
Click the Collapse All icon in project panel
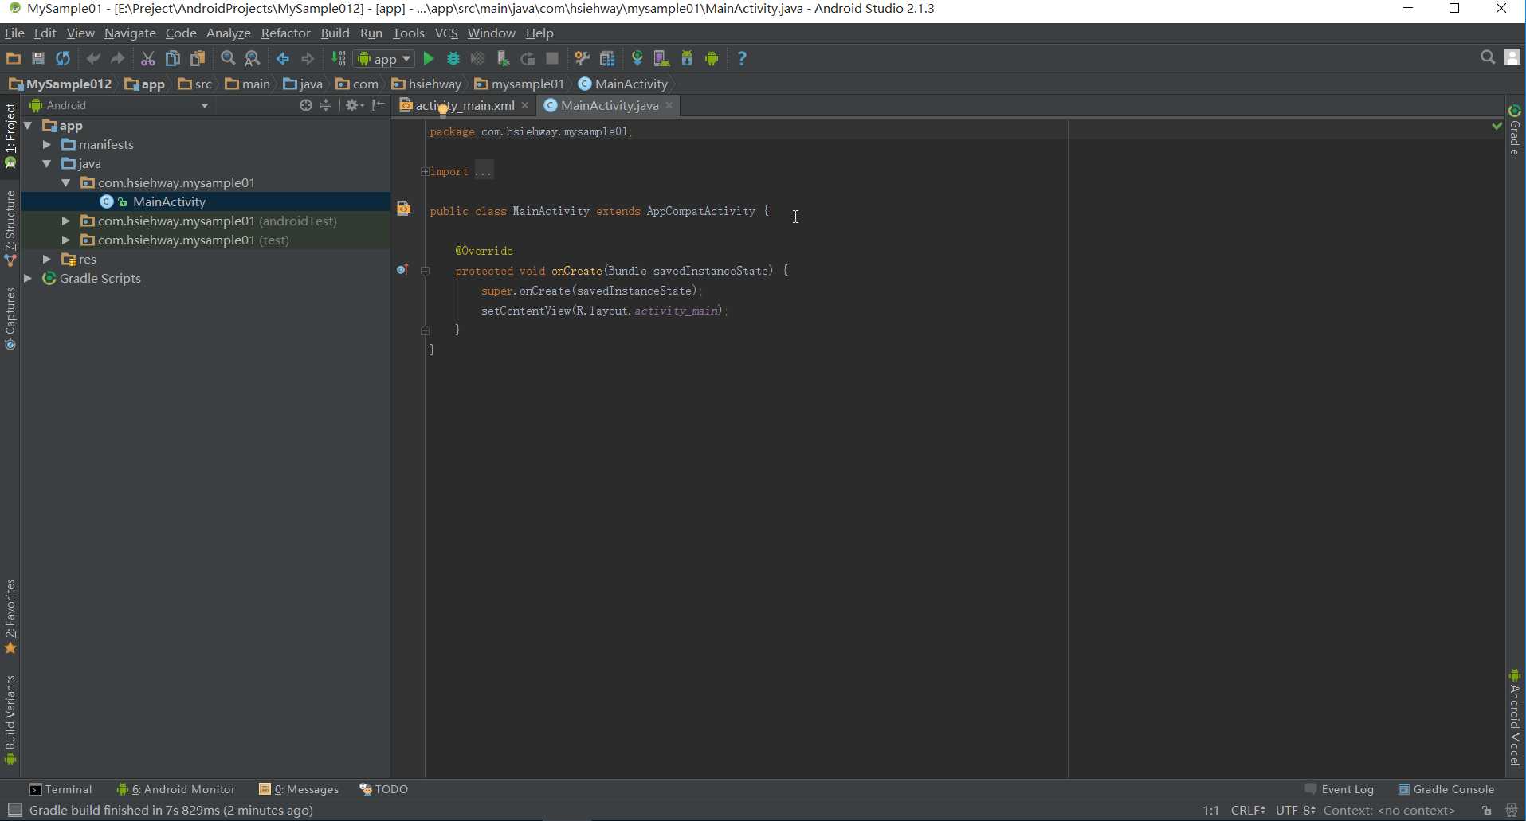pyautogui.click(x=326, y=105)
